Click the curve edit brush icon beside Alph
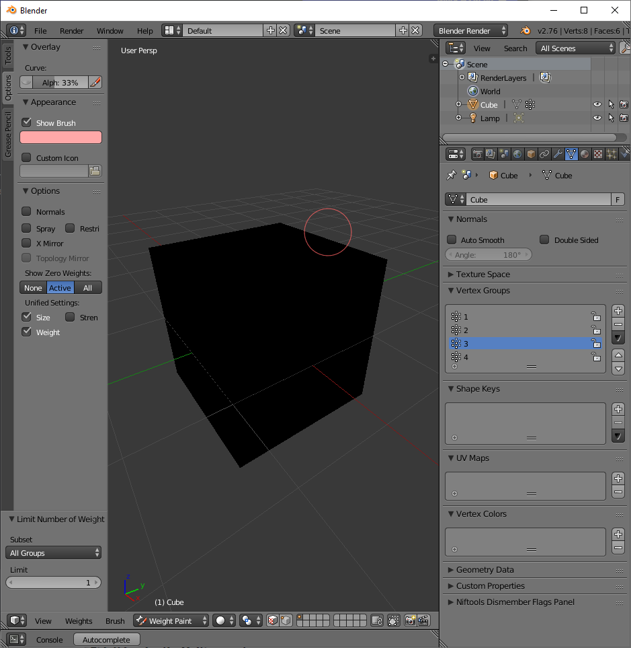The image size is (631, 648). [x=95, y=82]
